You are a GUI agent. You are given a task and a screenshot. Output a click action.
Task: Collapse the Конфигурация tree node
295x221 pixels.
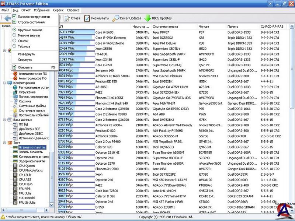[x=4, y=83]
